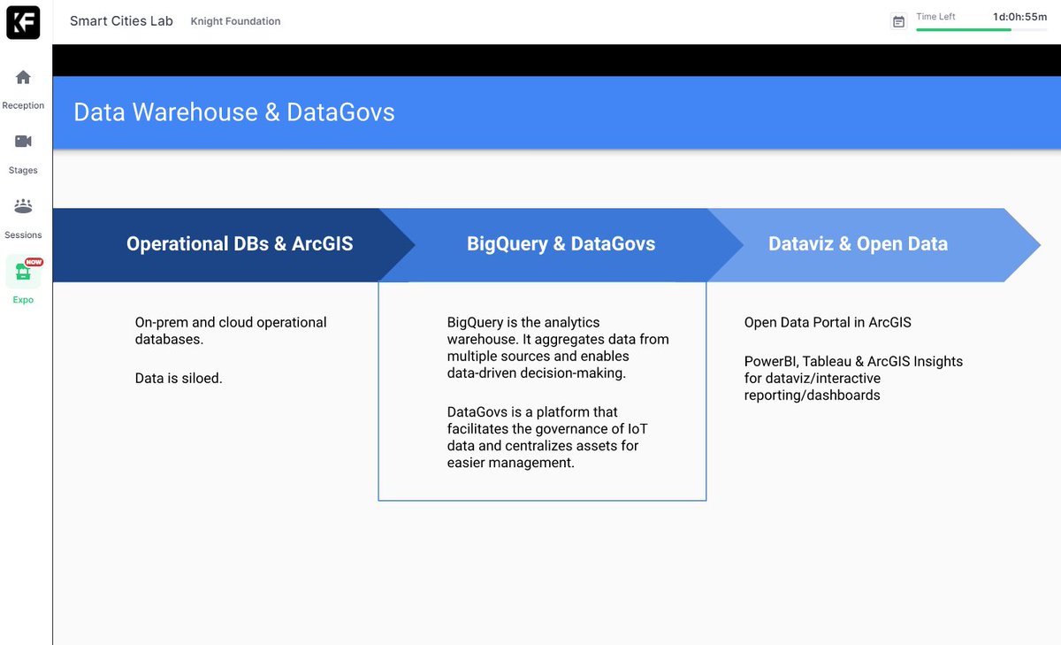Click the 'BigQuery is the analytics warehouse' paragraph
The width and height of the screenshot is (1061, 645).
click(x=558, y=348)
